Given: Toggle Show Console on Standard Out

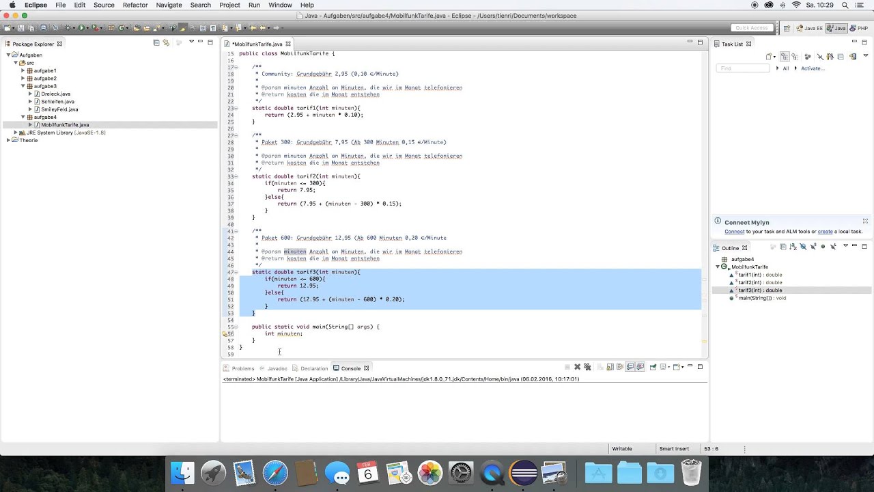Looking at the screenshot, I should (x=630, y=367).
